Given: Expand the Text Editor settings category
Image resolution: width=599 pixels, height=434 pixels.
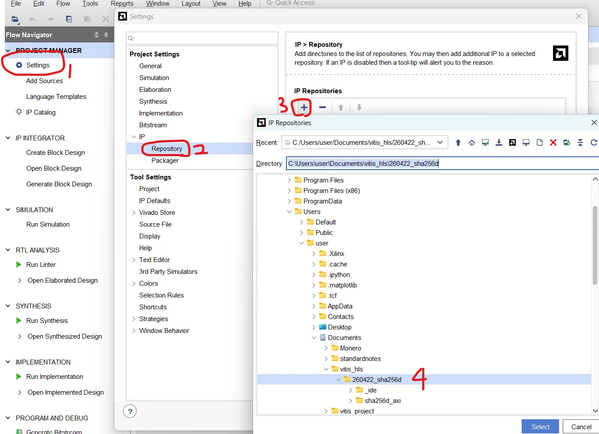Looking at the screenshot, I should coord(134,260).
